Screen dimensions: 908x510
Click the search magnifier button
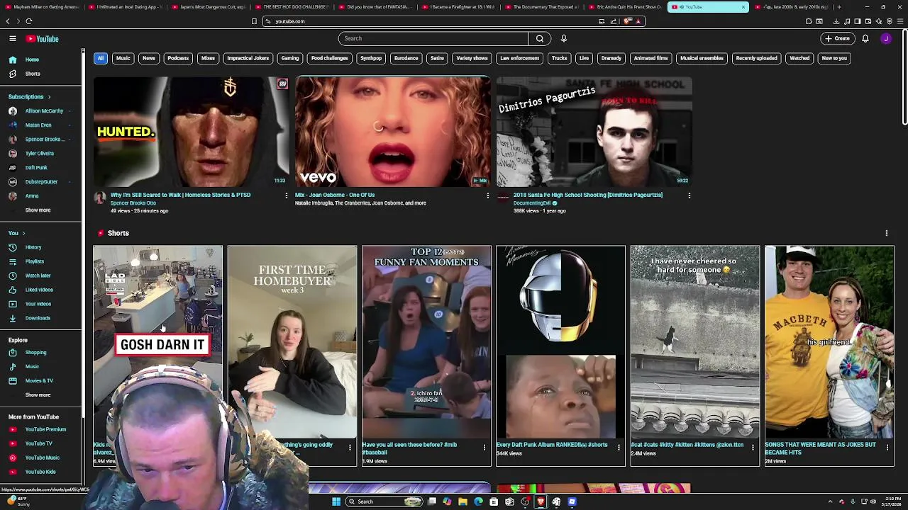coord(540,38)
